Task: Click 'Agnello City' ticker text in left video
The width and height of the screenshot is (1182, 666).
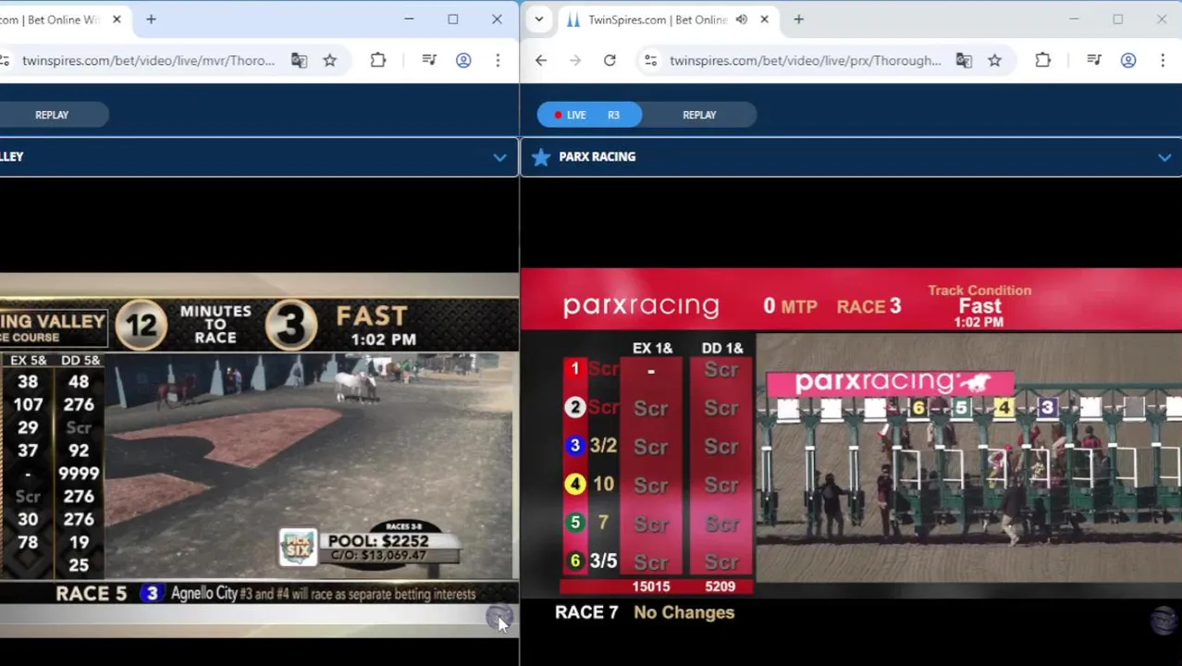Action: pos(204,594)
